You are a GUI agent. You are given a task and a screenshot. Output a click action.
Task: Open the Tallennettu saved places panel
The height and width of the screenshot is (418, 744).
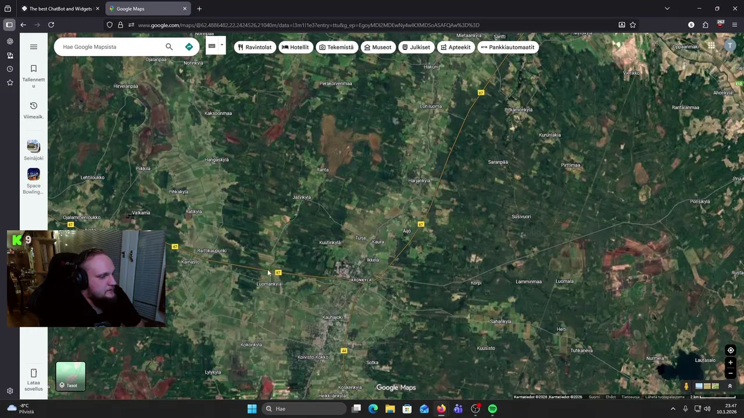[34, 76]
